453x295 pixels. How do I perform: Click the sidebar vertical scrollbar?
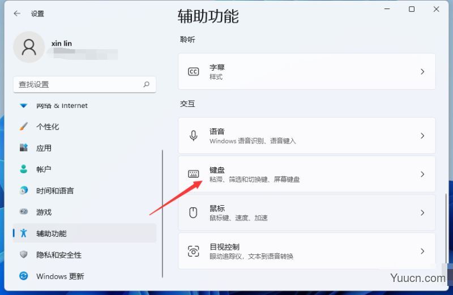click(x=163, y=214)
